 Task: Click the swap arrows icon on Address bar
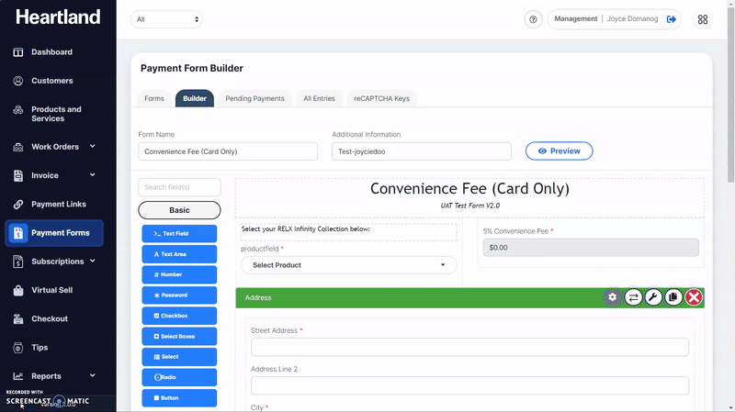(633, 297)
